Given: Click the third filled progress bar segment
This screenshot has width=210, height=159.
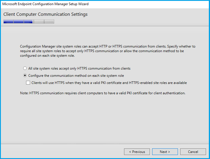Looking at the screenshot, I should [x=28, y=21].
